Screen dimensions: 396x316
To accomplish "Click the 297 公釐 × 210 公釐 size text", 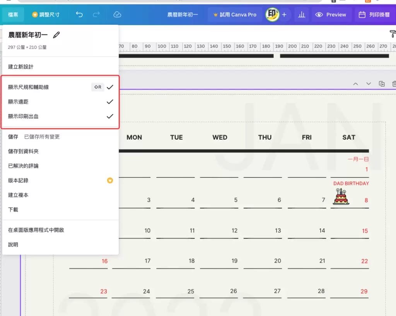I will point(27,47).
